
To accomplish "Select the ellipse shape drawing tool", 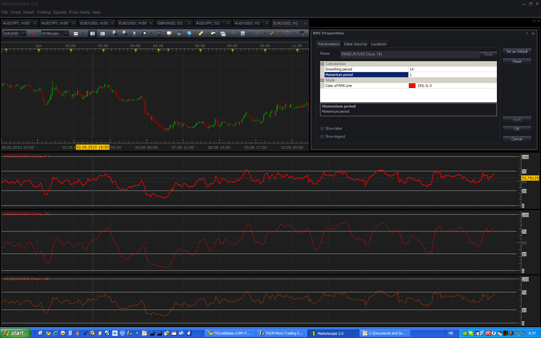I will pos(287,33).
